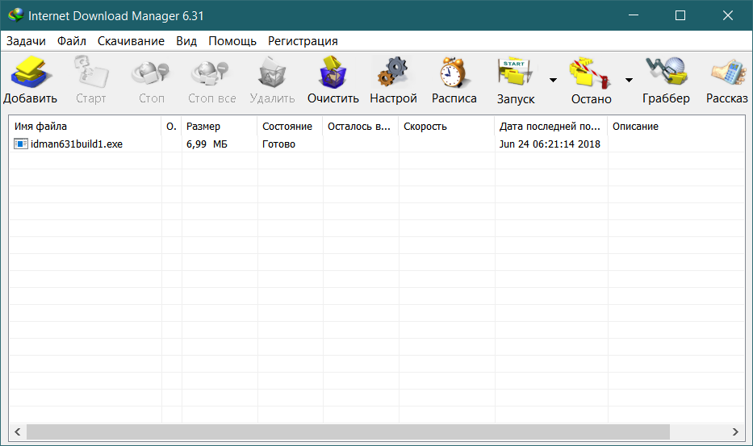Click the horizontal scrollbar right arrow
The width and height of the screenshot is (753, 446).
click(735, 431)
